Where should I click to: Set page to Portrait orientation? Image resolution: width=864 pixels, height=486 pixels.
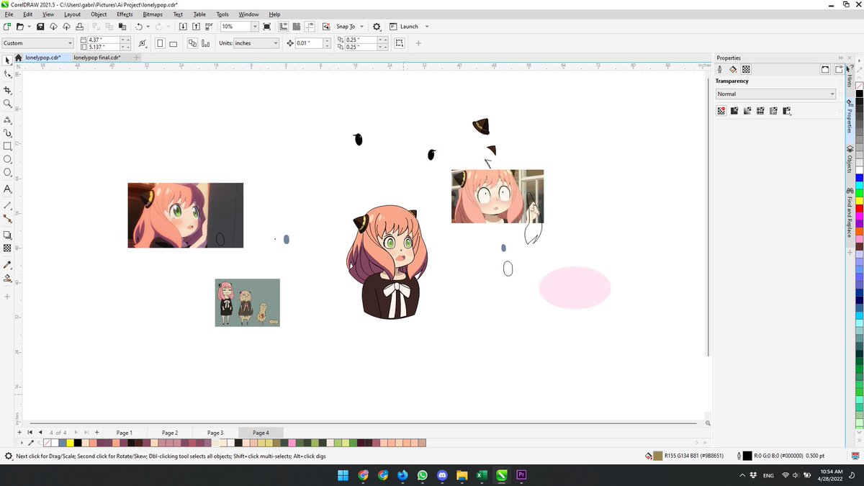(x=161, y=43)
